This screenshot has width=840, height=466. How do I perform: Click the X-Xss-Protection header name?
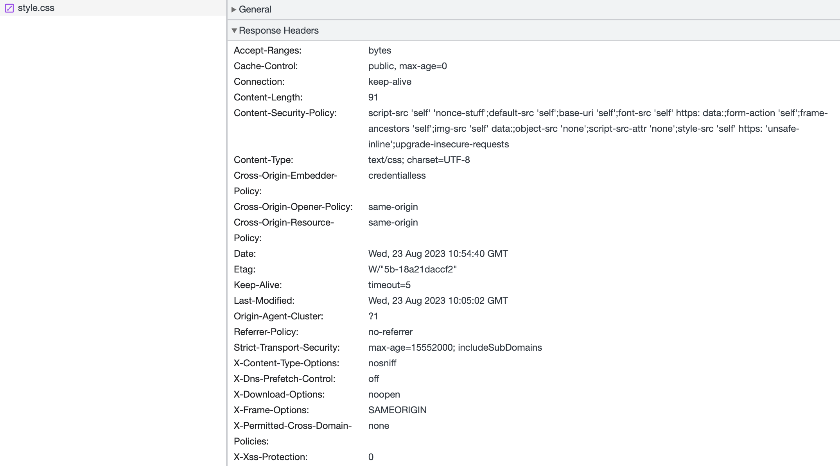click(270, 457)
